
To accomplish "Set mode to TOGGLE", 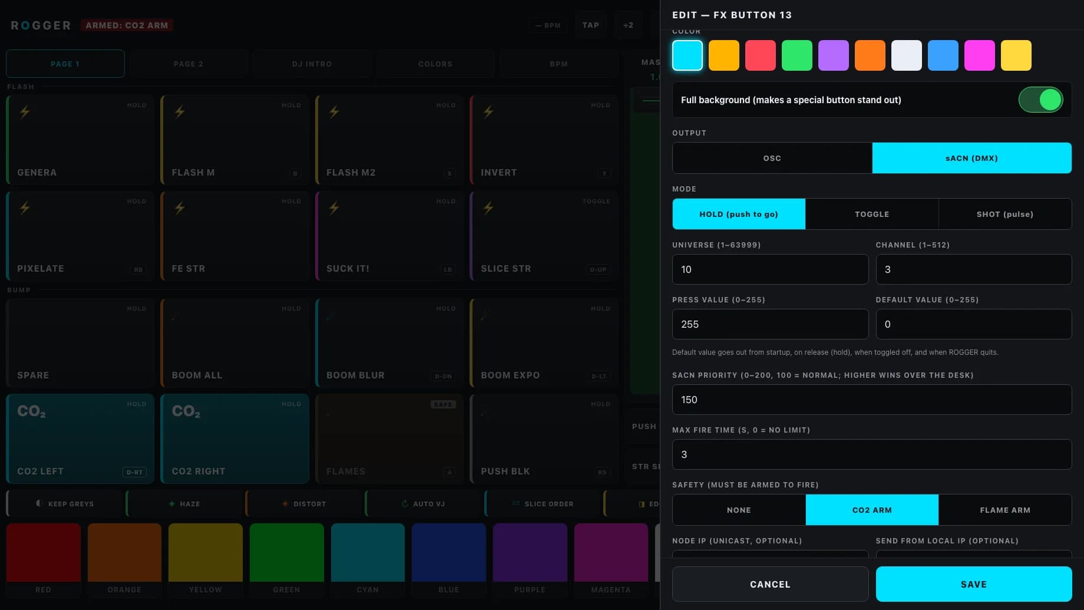I will (x=872, y=214).
